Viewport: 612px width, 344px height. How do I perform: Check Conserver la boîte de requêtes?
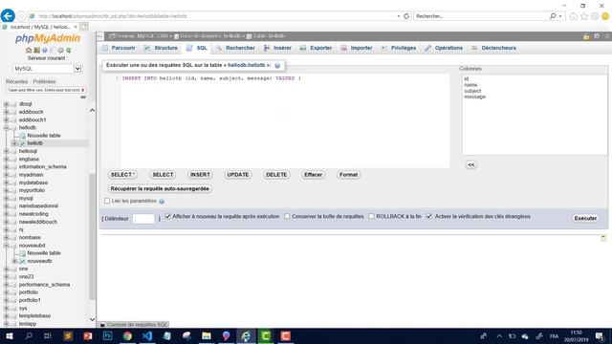[287, 216]
